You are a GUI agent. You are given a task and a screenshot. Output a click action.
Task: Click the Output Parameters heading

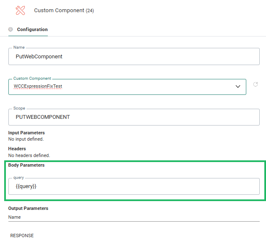point(28,208)
